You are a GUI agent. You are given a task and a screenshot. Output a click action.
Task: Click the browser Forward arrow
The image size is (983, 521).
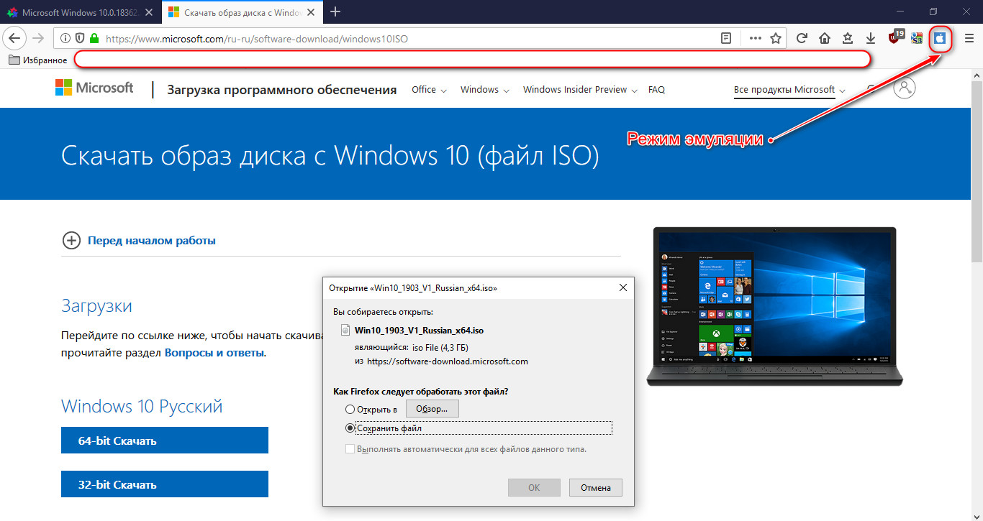tap(38, 38)
